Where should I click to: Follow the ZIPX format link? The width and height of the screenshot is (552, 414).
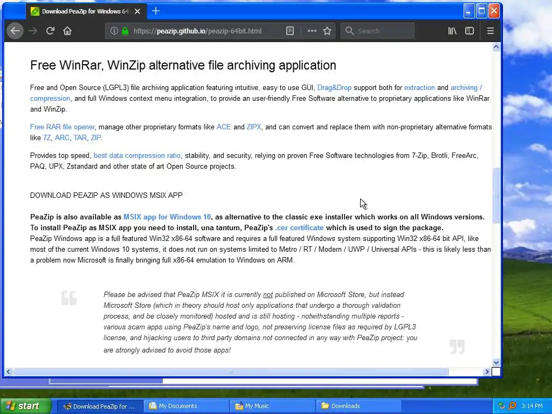tap(254, 127)
